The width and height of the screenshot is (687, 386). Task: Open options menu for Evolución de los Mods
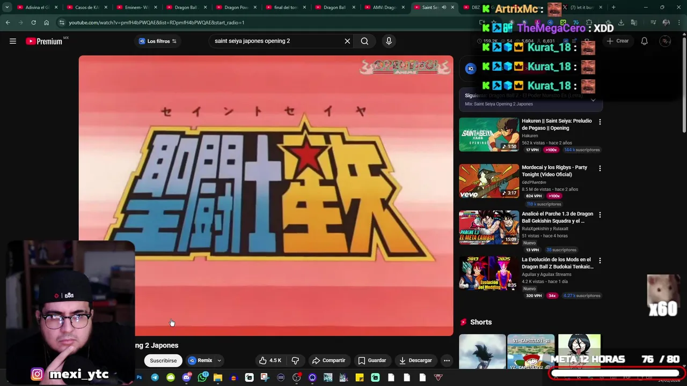click(600, 261)
